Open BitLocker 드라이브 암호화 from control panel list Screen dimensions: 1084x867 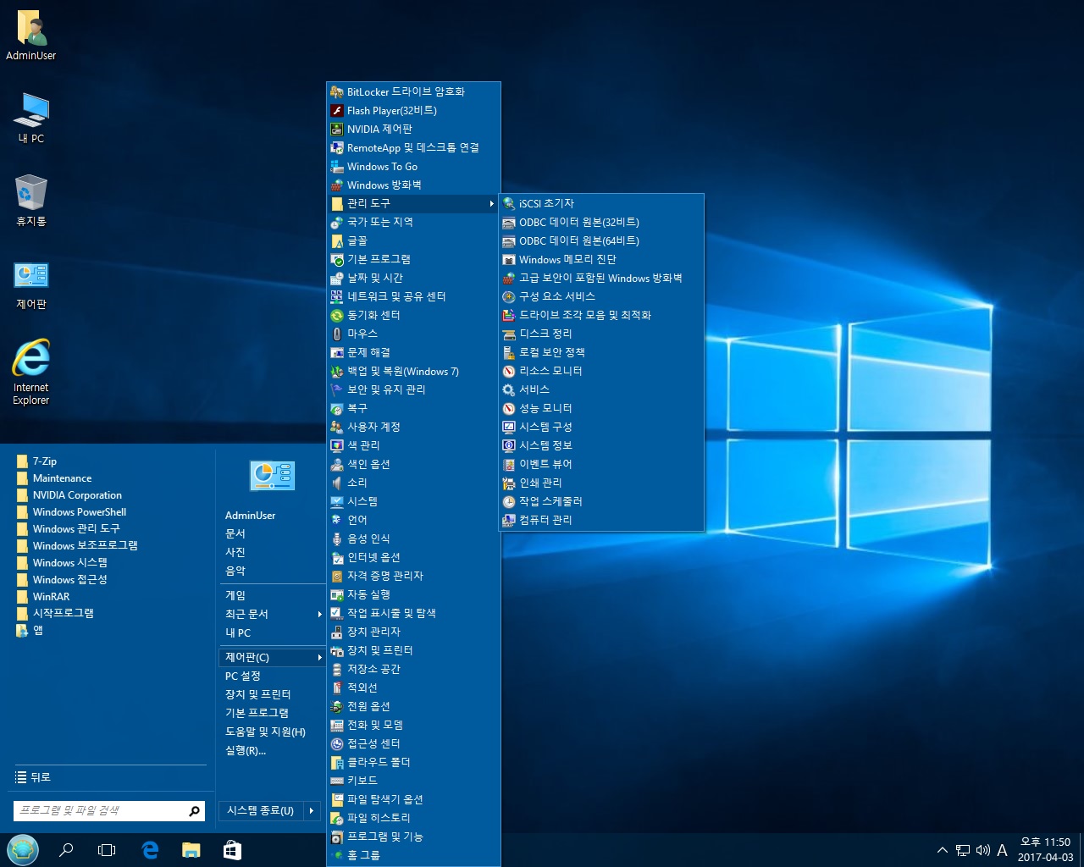413,91
